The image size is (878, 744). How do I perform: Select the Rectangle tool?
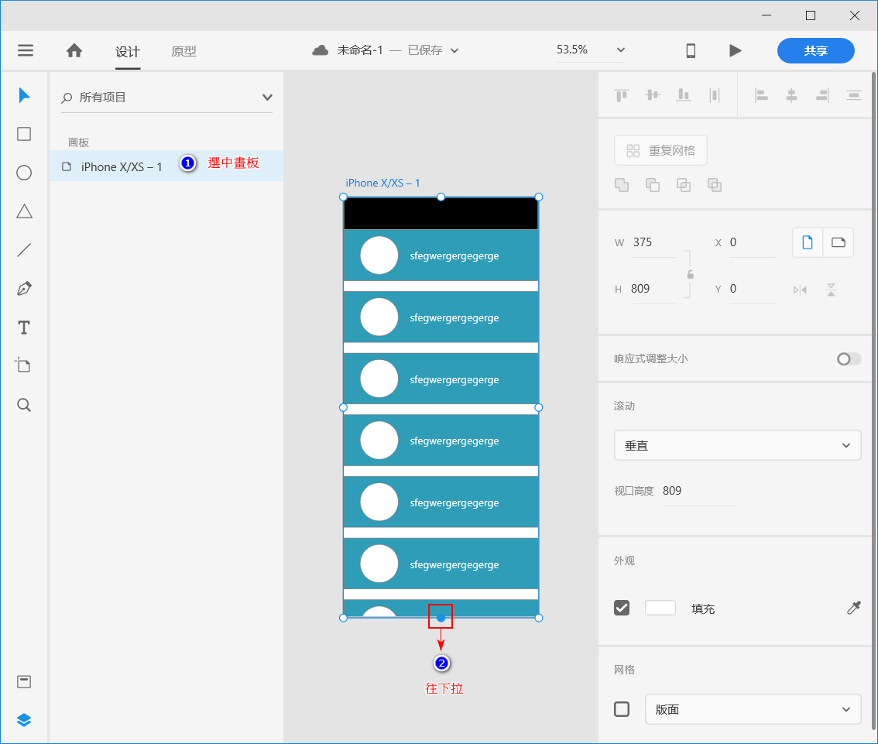click(x=23, y=133)
